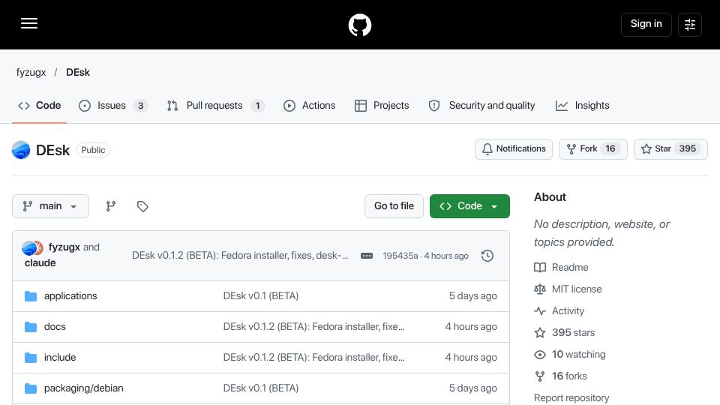The width and height of the screenshot is (720, 405).
Task: Star the repository with Star button
Action: [670, 148]
